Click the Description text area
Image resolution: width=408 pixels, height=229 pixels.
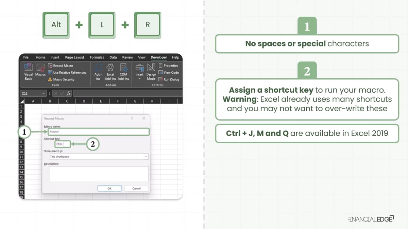pyautogui.click(x=99, y=174)
